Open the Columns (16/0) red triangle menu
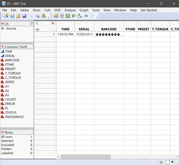Viewport: 179px width, 165px height. point(3,47)
